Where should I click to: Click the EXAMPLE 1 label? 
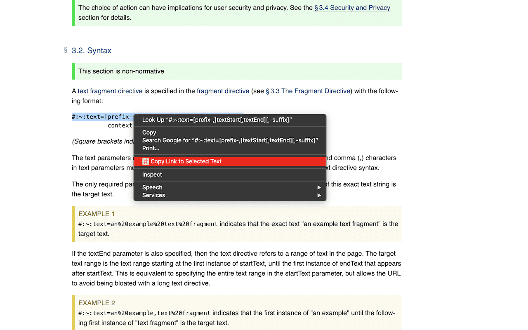97,214
